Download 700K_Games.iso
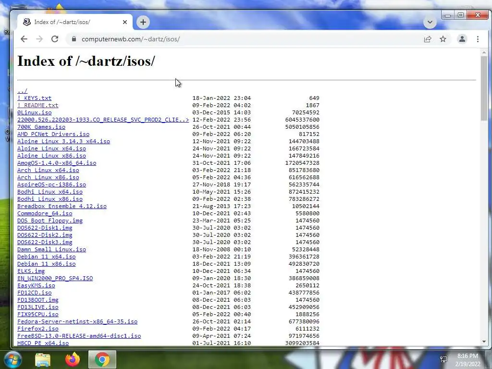The height and width of the screenshot is (369, 492). [x=41, y=127]
